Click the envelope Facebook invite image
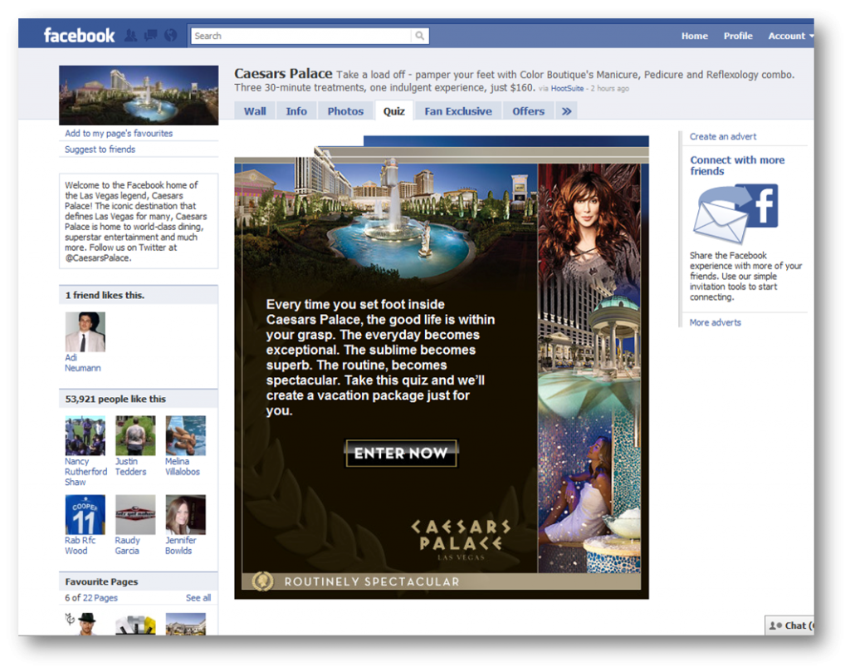Image resolution: width=850 pixels, height=672 pixels. 735,213
